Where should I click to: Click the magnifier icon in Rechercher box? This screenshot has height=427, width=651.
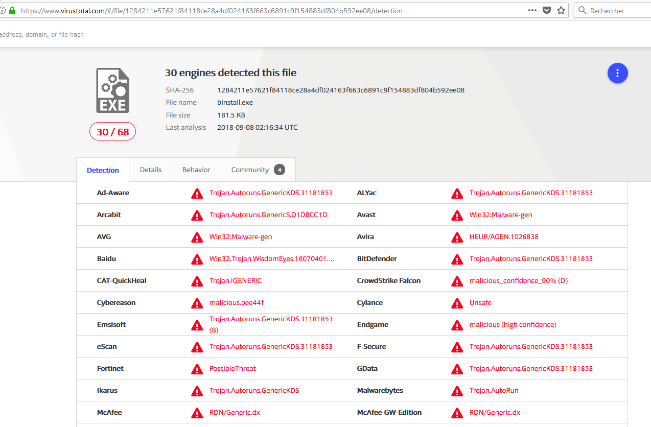coord(582,10)
